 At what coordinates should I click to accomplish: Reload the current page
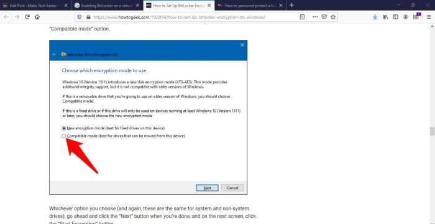coord(27,17)
